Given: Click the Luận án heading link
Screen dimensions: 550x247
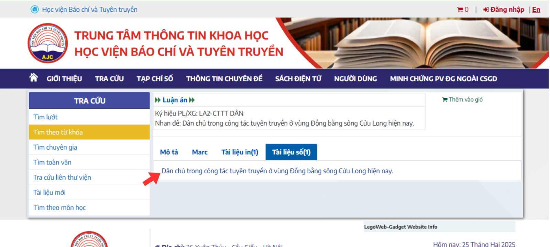Looking at the screenshot, I should coord(175,100).
